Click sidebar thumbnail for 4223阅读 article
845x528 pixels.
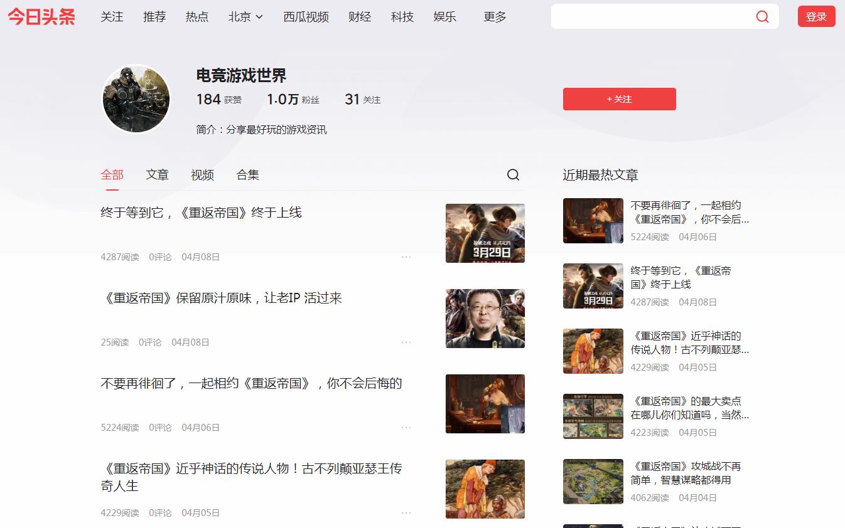pos(593,416)
